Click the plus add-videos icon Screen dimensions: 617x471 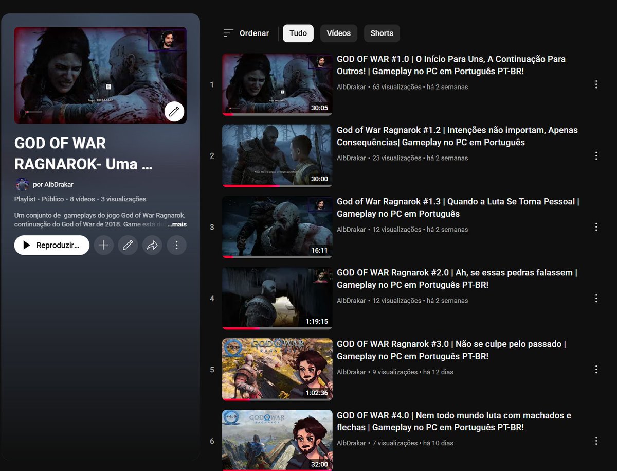click(x=103, y=246)
